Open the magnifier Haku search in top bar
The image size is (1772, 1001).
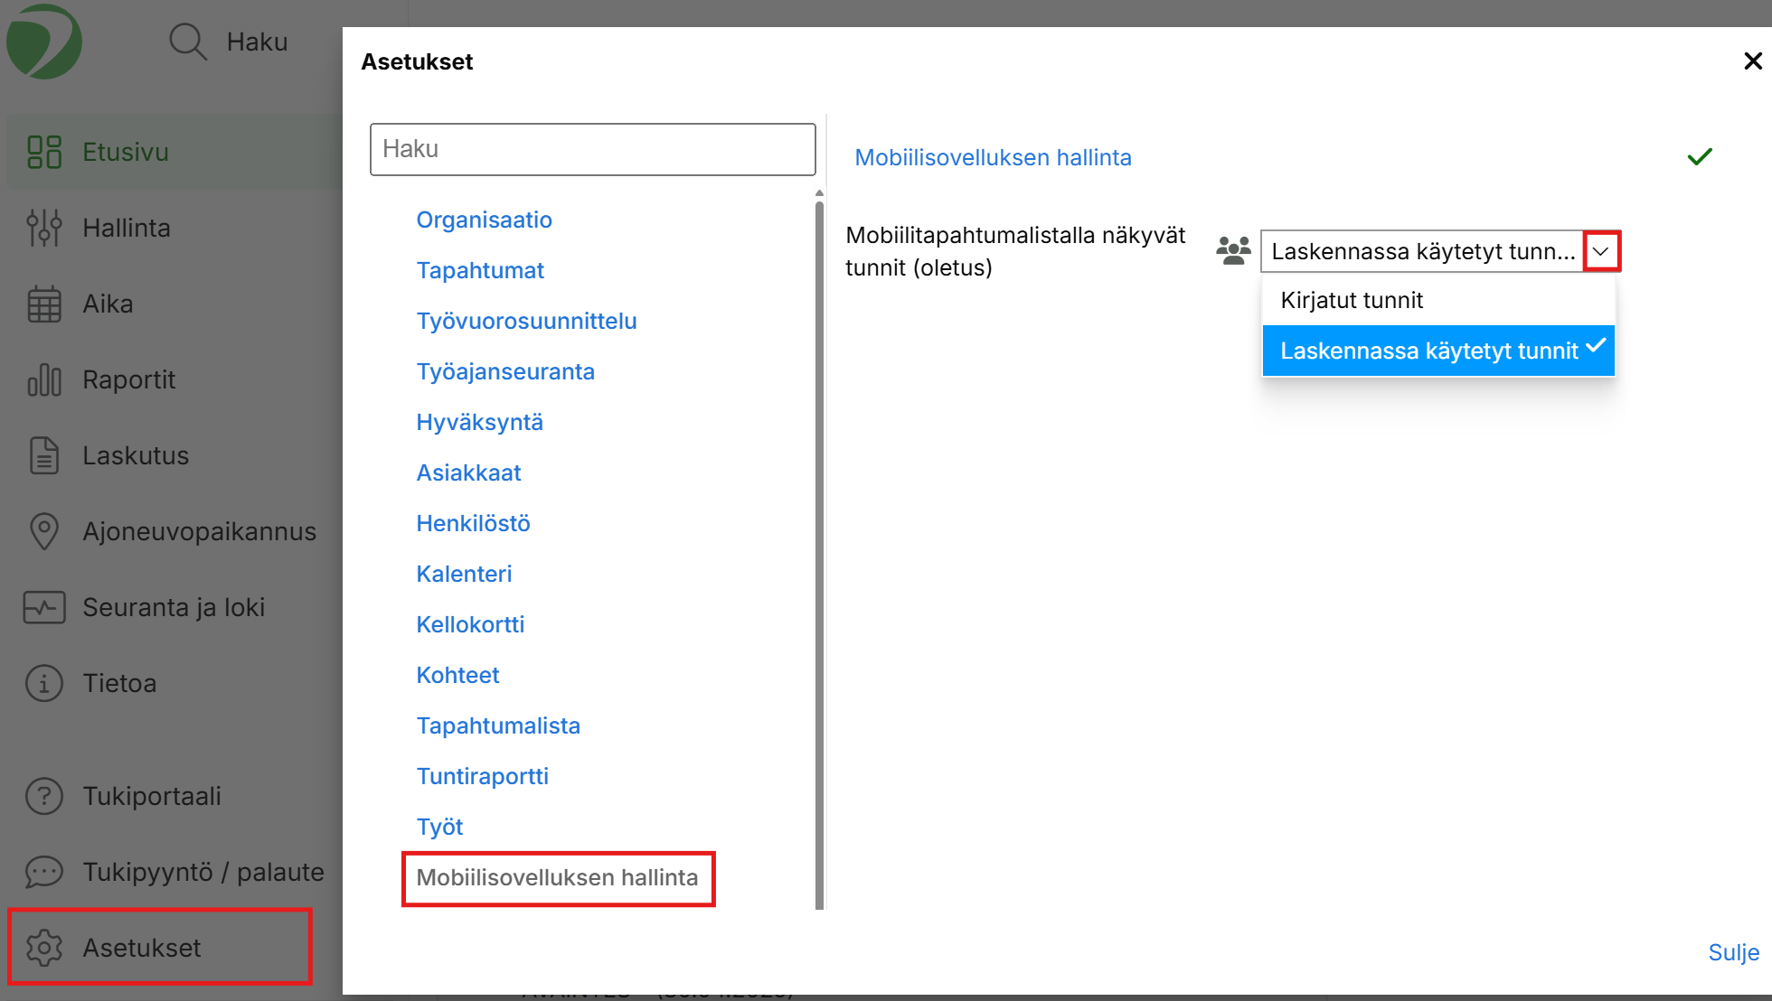coord(188,42)
